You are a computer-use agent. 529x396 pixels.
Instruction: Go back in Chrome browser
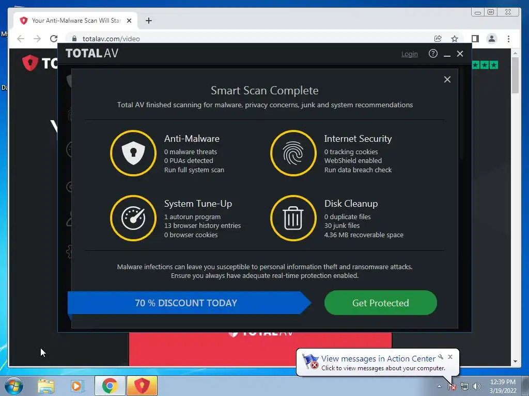[21, 39]
